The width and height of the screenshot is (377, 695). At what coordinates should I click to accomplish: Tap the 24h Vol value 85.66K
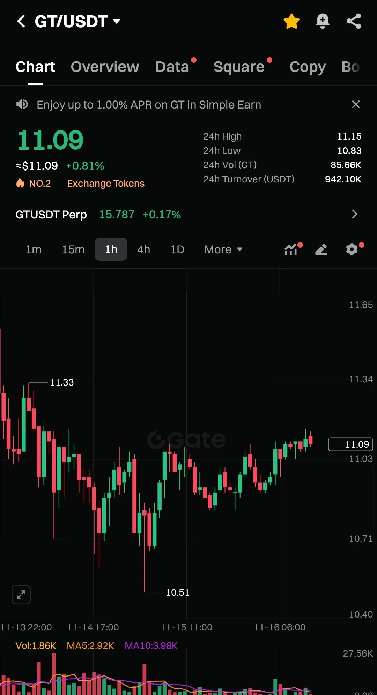click(346, 165)
